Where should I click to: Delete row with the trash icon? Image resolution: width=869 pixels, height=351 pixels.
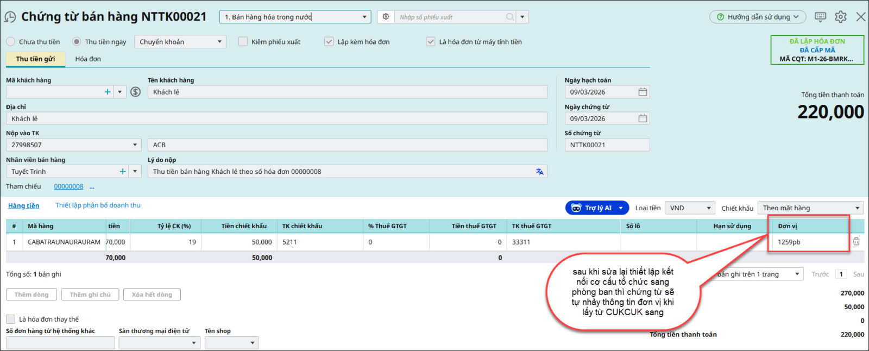(856, 242)
